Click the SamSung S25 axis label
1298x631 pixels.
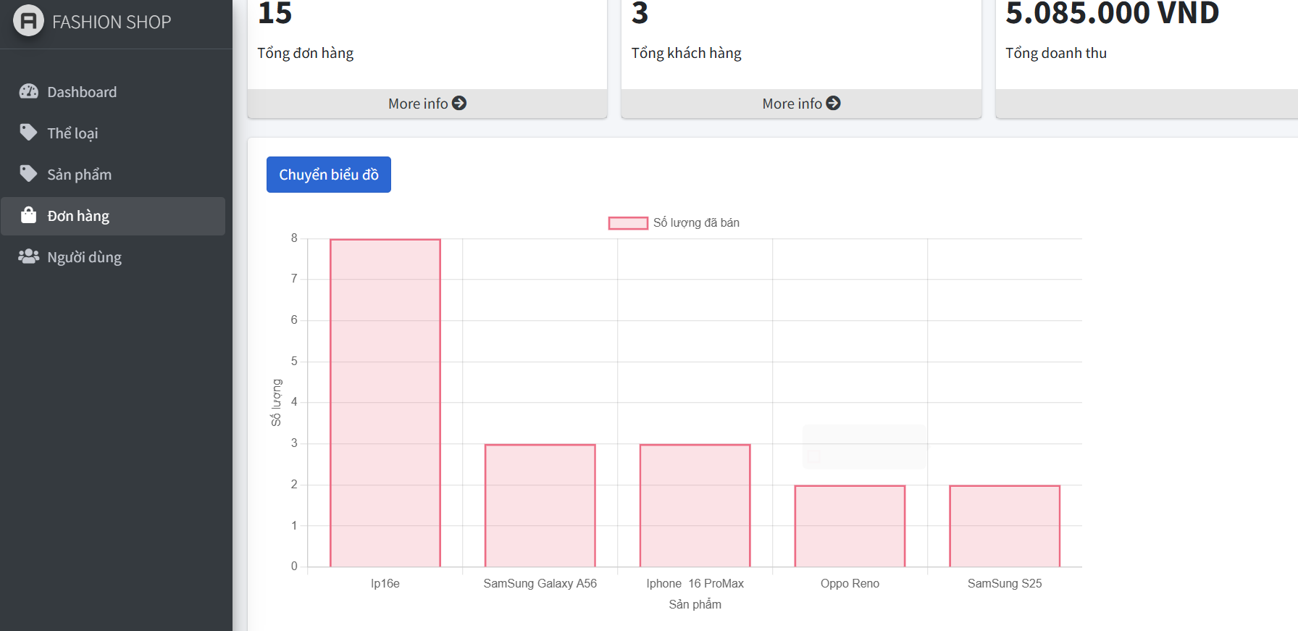[1005, 584]
